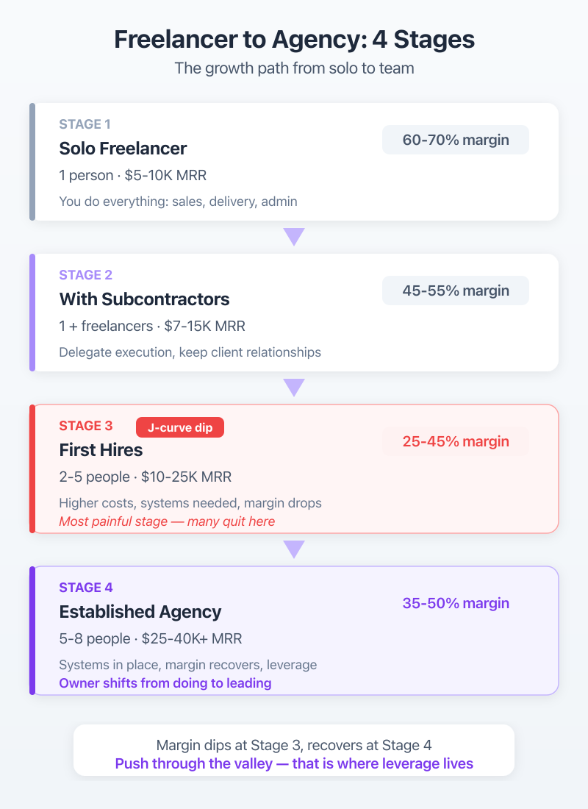588x809 pixels.
Task: Click the purple 35-50% margin label
Action: pyautogui.click(x=456, y=603)
